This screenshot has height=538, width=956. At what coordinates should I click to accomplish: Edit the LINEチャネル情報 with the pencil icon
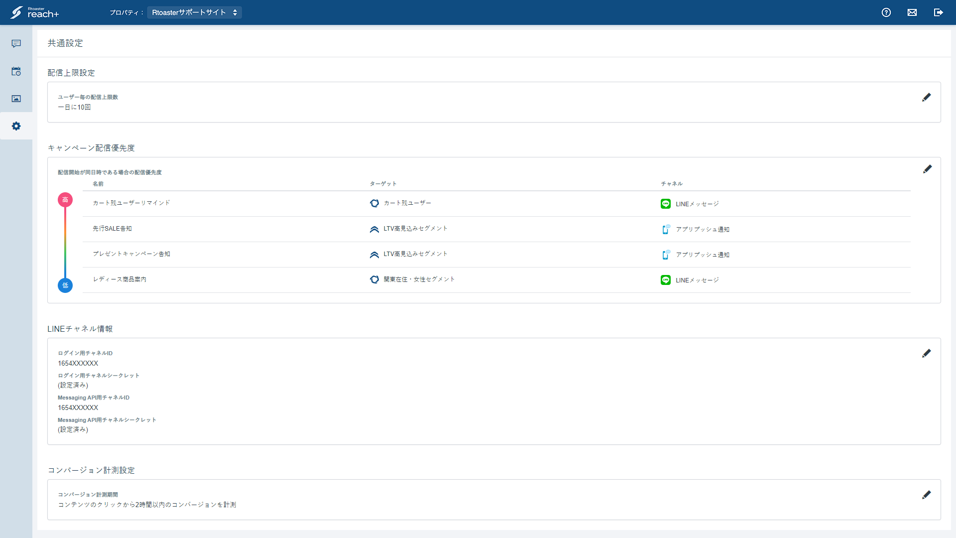pyautogui.click(x=927, y=353)
